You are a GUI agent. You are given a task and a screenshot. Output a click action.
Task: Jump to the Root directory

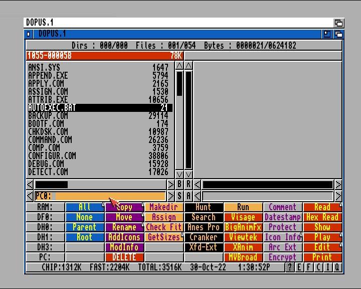[85, 237]
